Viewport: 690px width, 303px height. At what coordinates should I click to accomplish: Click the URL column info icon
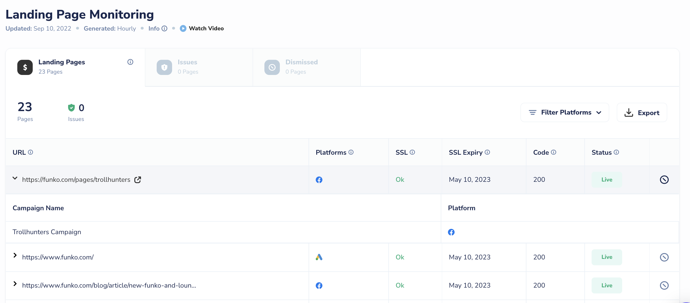click(x=31, y=152)
